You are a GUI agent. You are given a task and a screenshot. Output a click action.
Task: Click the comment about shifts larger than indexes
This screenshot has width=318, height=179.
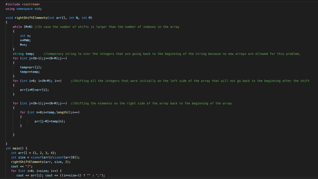(107, 27)
